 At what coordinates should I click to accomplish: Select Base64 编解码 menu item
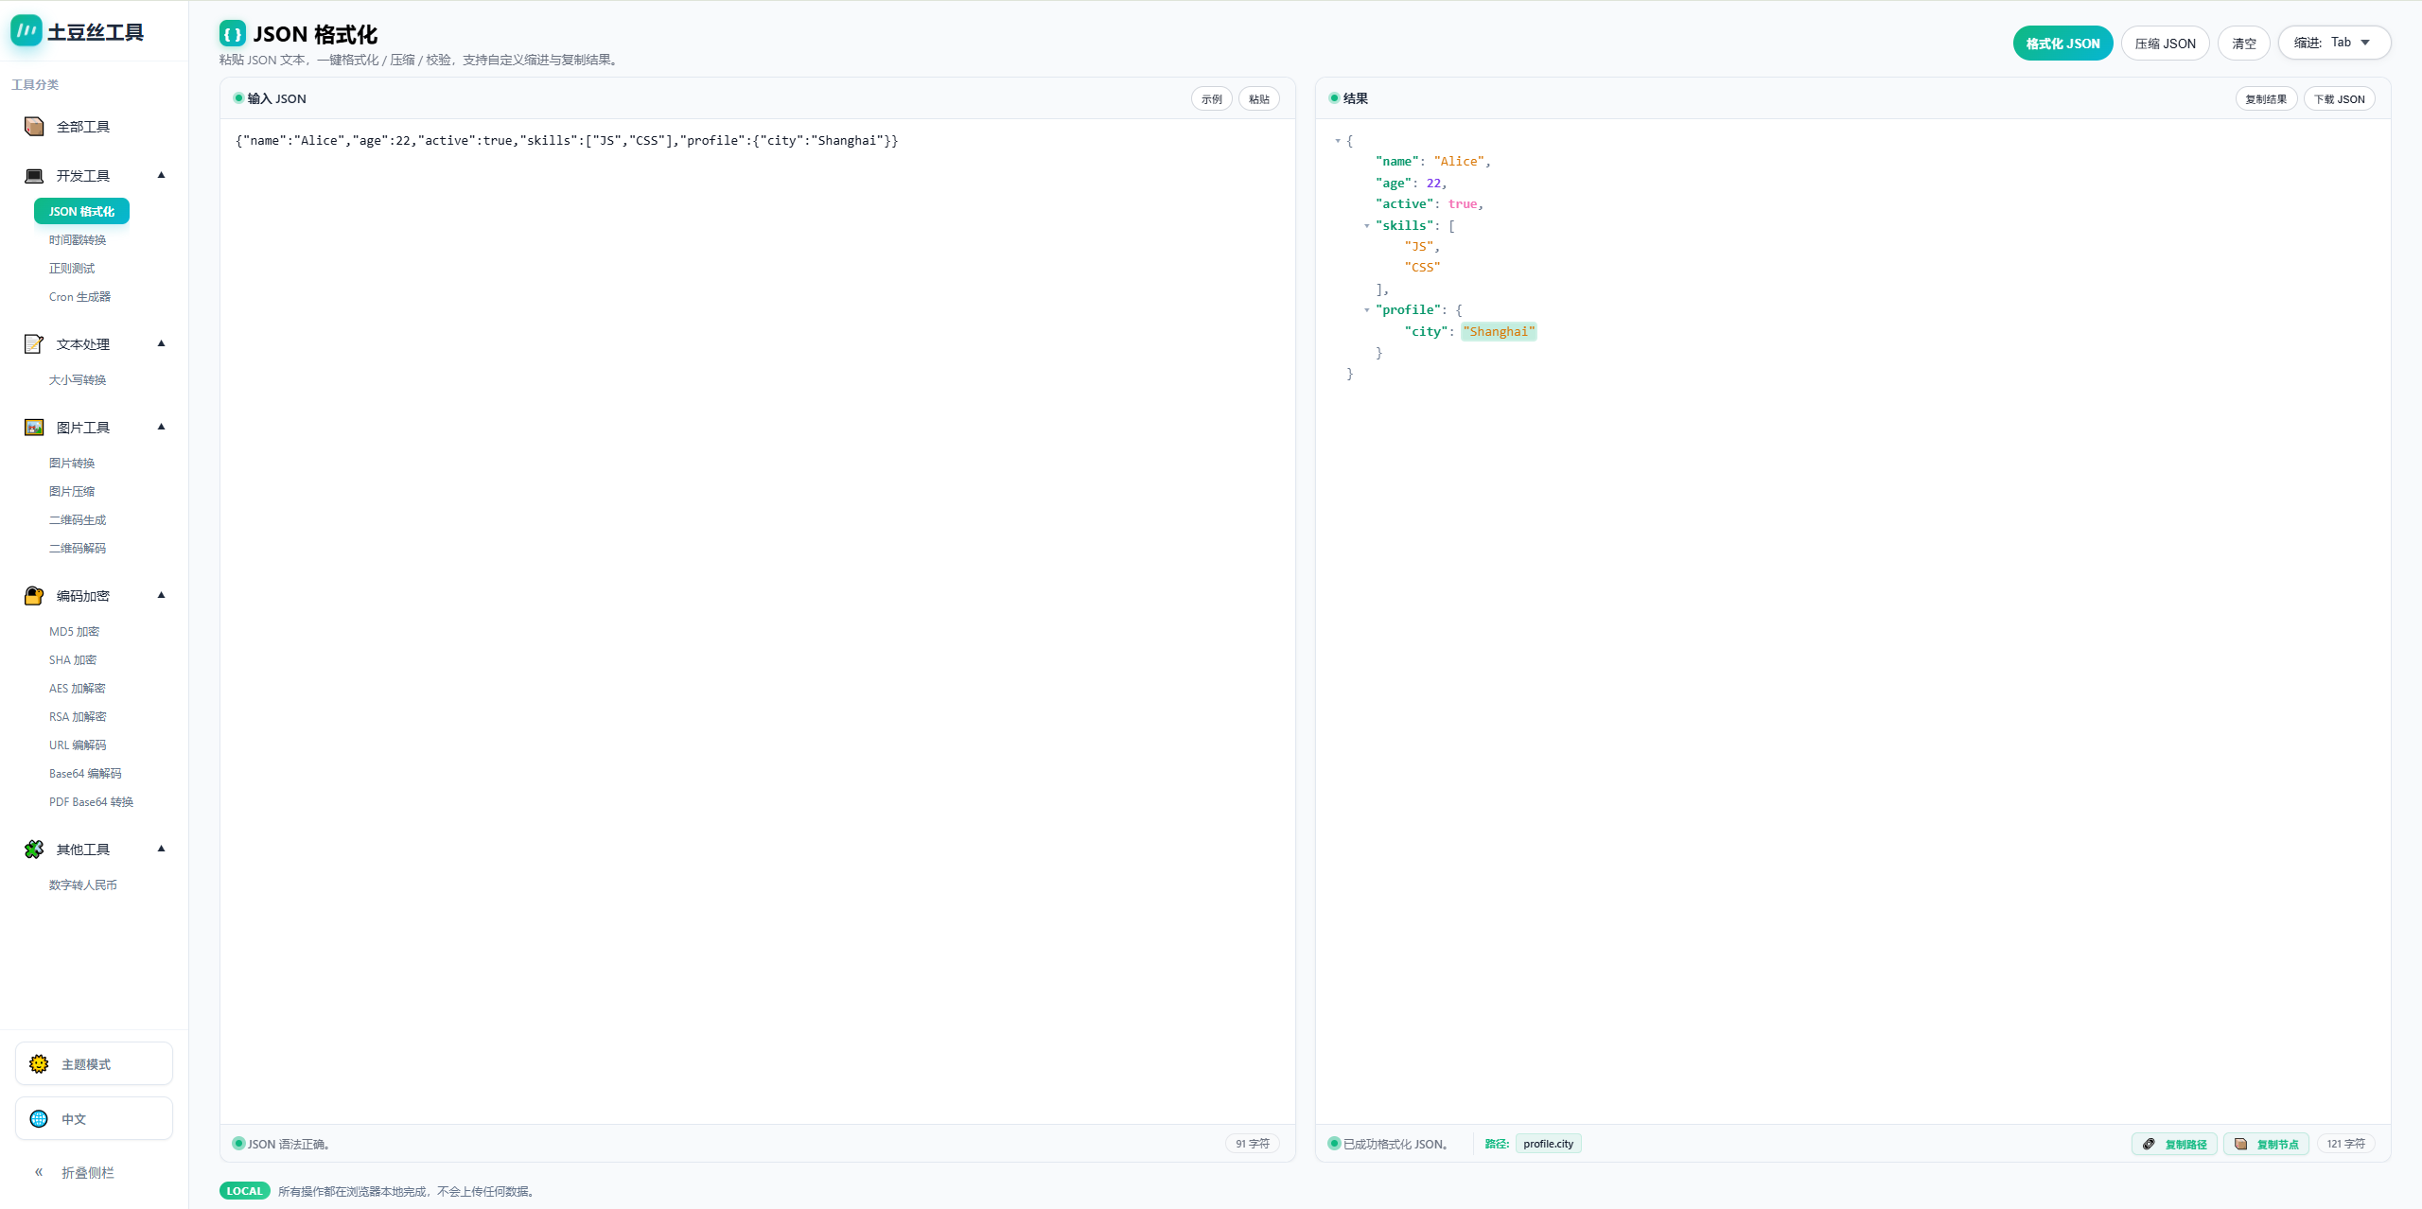point(85,774)
